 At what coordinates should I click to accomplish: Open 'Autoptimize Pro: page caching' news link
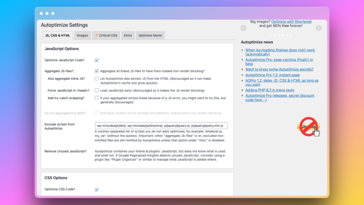pos(279,62)
